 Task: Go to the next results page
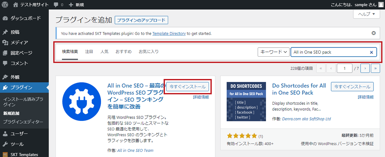coord(365,77)
